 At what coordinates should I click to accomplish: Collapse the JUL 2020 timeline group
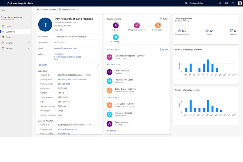point(118,131)
